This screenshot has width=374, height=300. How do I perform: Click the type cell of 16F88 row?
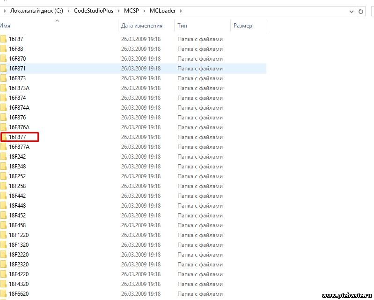[x=200, y=49]
